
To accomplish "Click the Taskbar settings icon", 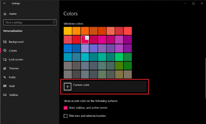I will (5, 95).
